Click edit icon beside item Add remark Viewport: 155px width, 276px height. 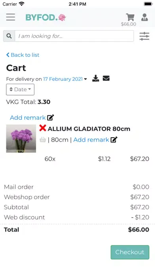click(114, 140)
